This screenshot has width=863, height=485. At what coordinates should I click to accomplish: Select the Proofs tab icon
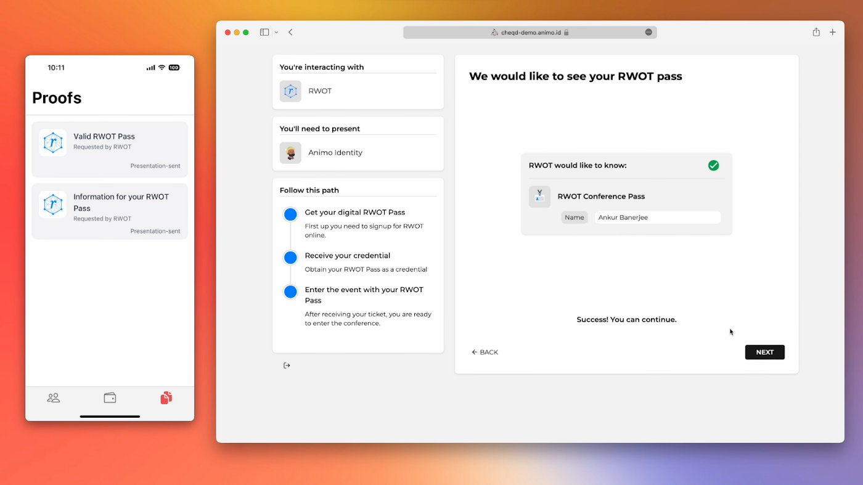click(166, 398)
